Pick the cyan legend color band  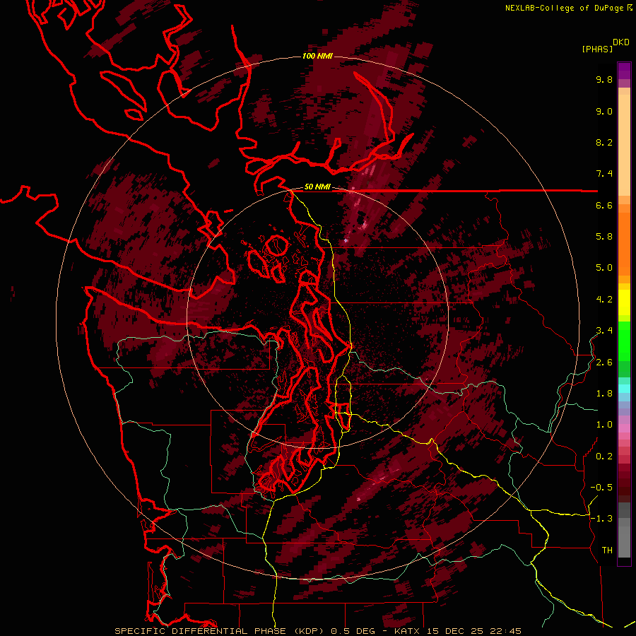point(624,389)
